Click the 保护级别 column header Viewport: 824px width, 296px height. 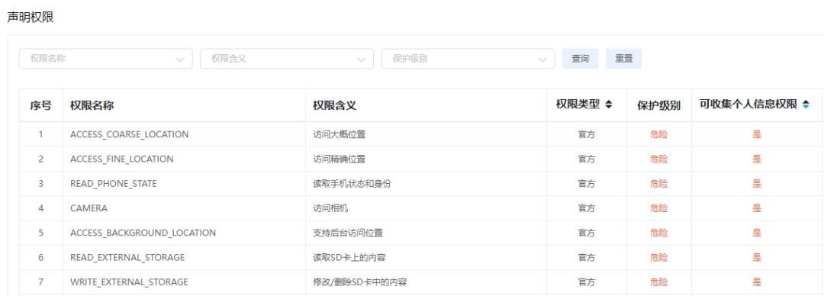click(659, 105)
